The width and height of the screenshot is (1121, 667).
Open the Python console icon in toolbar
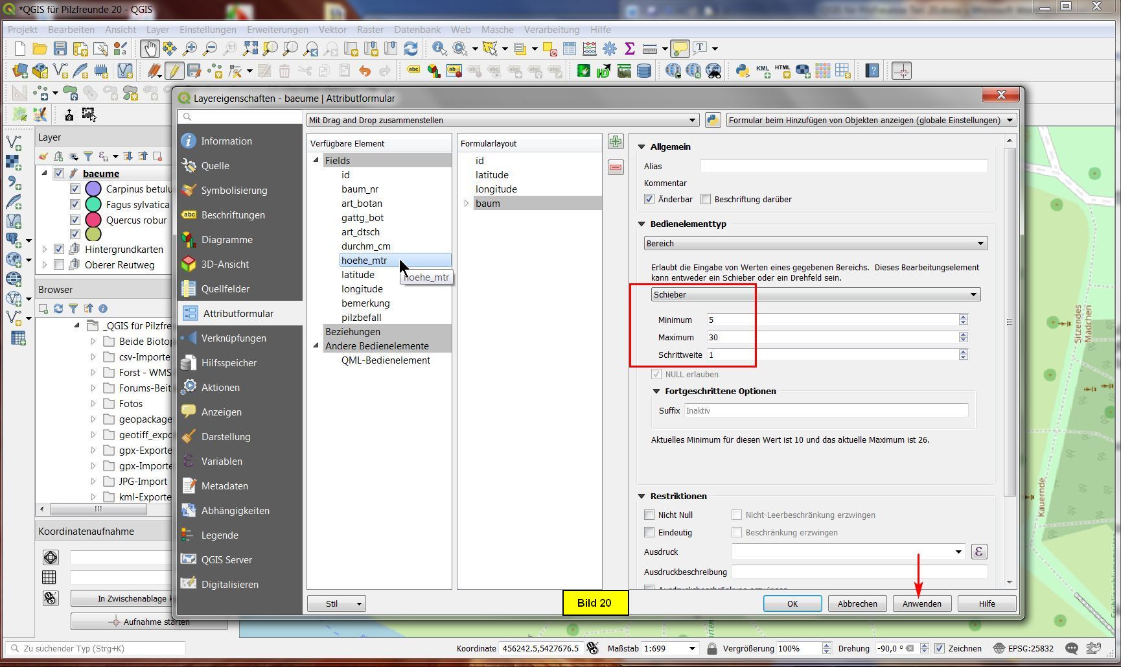coord(743,71)
